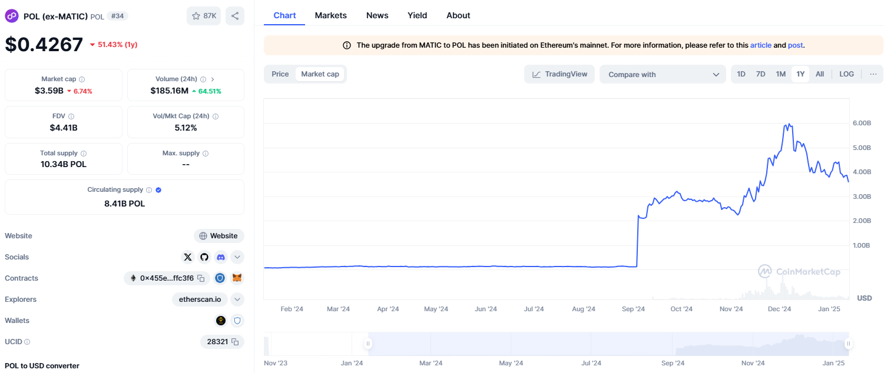Click the #34 rank badge
Viewport: 884px width, 373px height.
[117, 16]
